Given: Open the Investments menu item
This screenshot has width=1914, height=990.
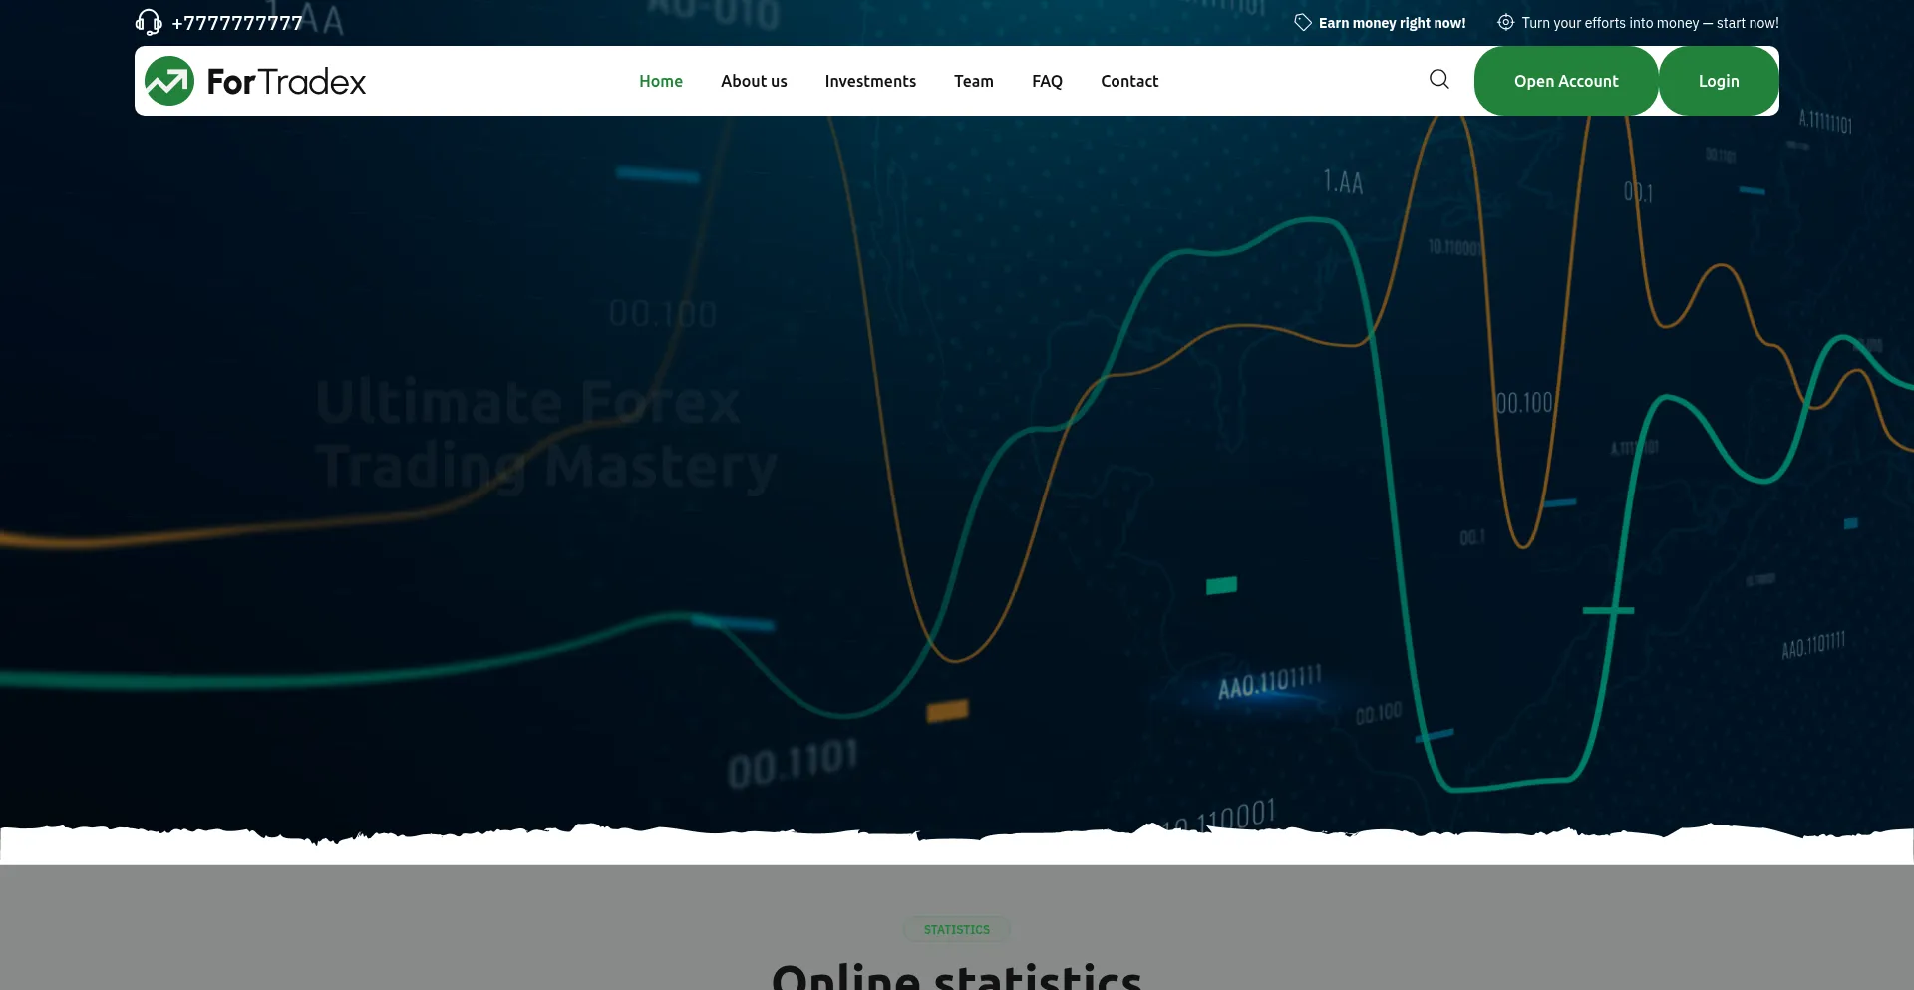Looking at the screenshot, I should (x=870, y=81).
